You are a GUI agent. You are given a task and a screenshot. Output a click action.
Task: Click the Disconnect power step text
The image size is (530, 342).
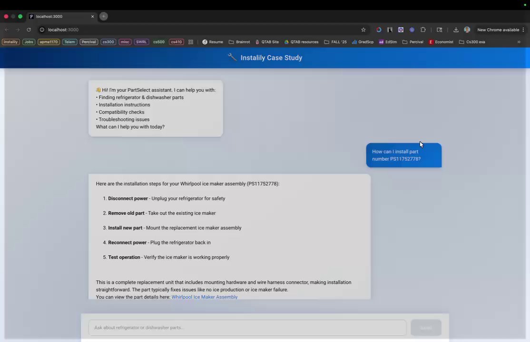167,199
